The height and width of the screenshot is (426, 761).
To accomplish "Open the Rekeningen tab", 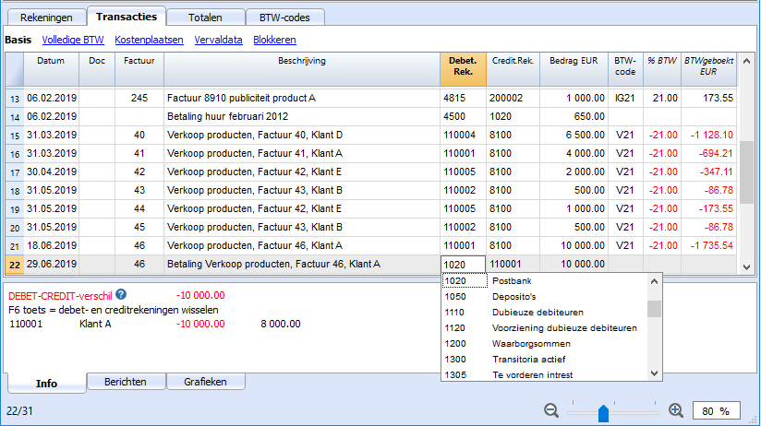I will 46,18.
